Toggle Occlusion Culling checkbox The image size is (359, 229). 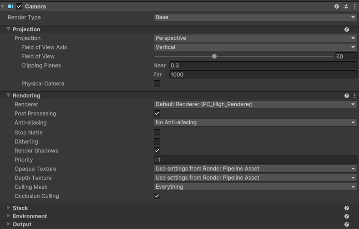157,196
